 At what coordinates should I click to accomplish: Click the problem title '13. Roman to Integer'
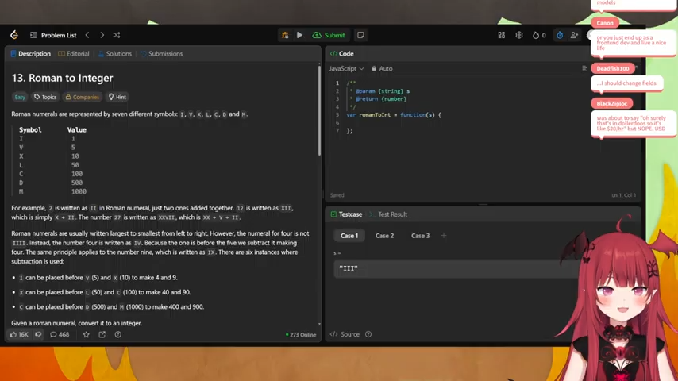pos(62,78)
